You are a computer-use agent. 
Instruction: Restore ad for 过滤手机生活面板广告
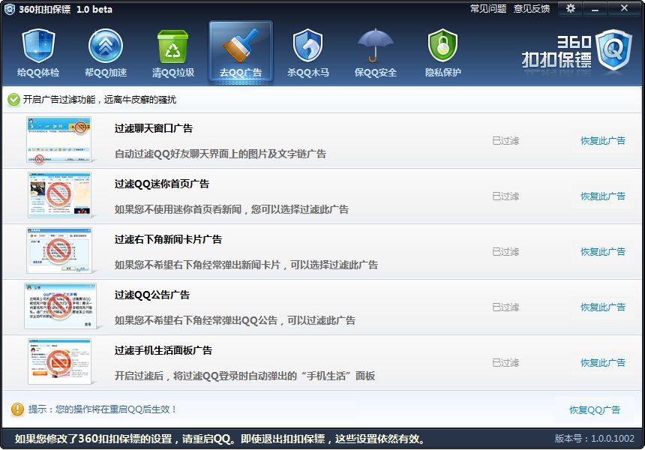[x=603, y=363]
